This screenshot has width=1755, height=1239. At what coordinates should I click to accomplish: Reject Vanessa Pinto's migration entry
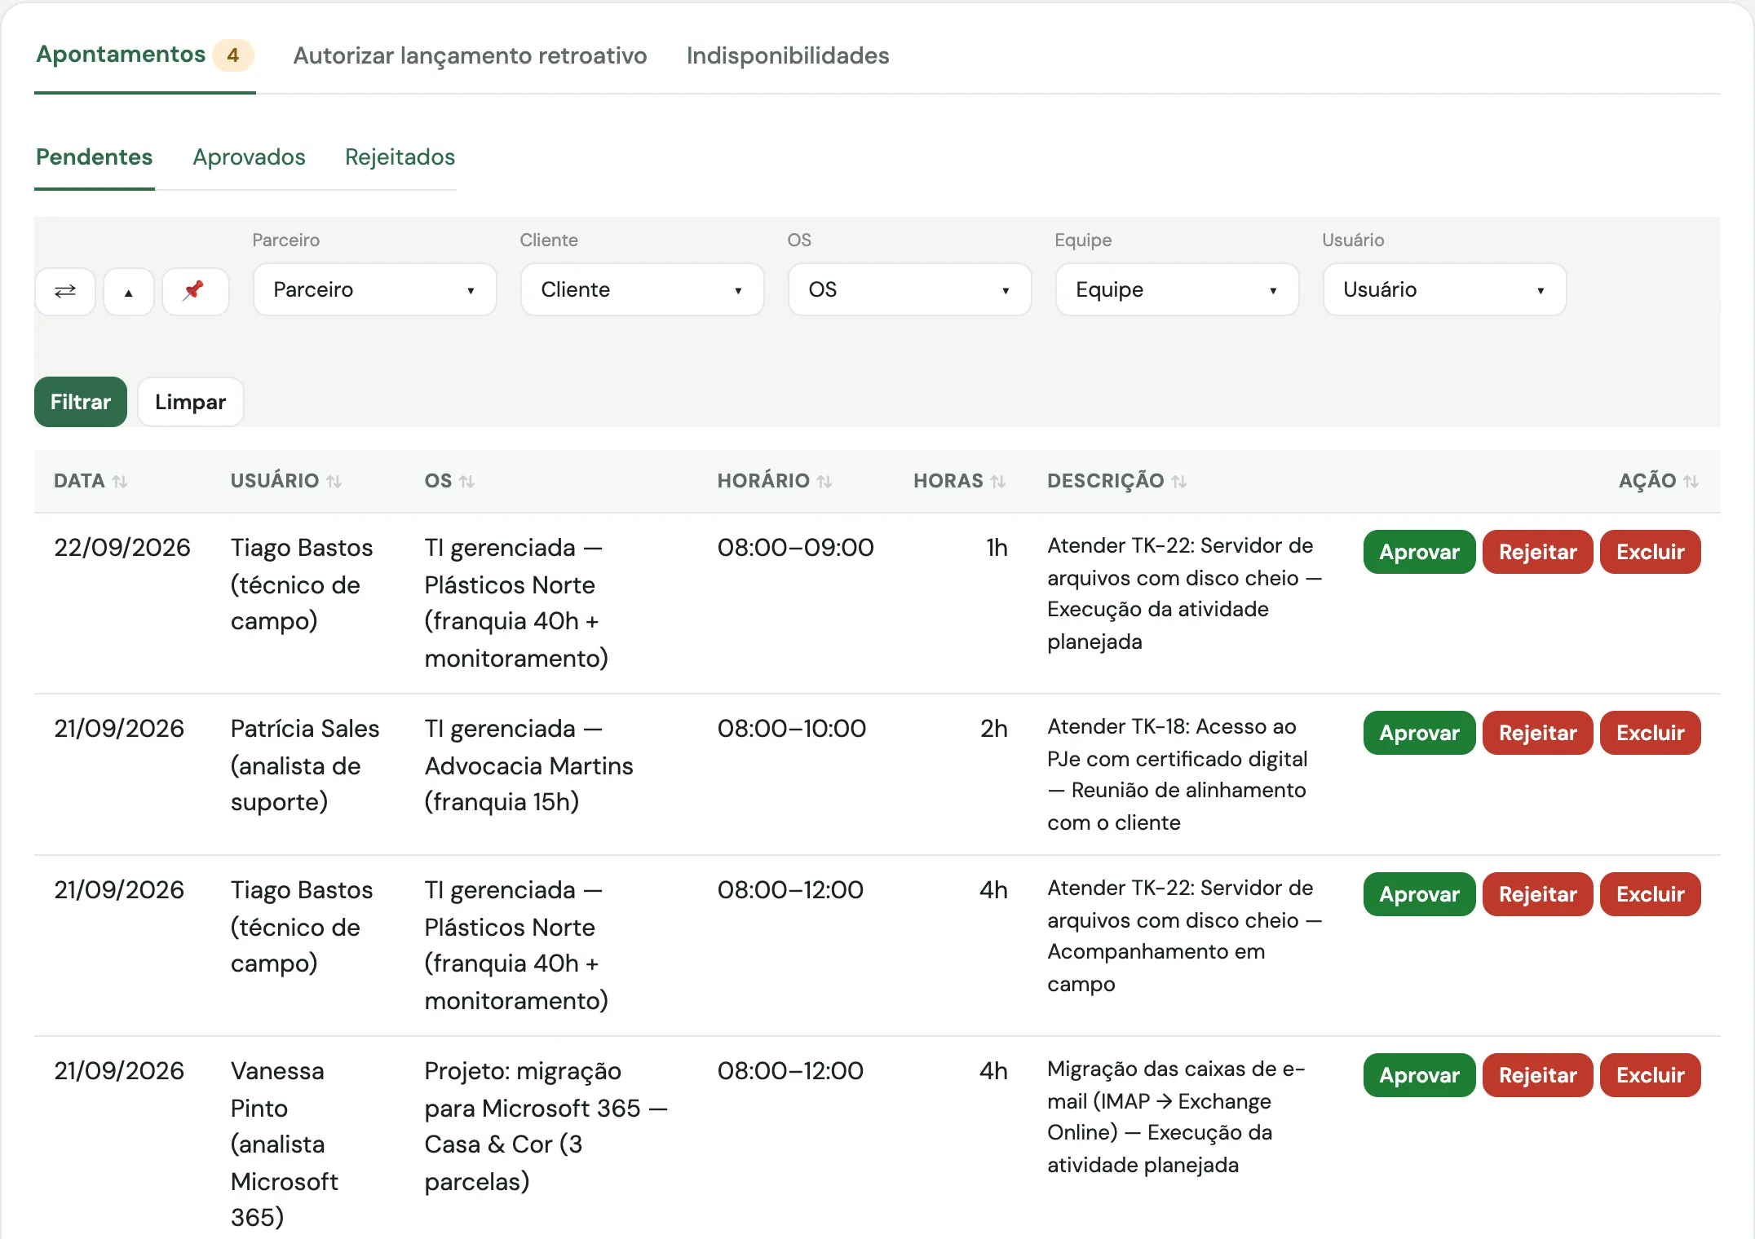(x=1537, y=1075)
